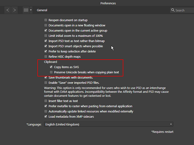
Task: Enable Refine HEIC depth maps
Action: pos(46,56)
